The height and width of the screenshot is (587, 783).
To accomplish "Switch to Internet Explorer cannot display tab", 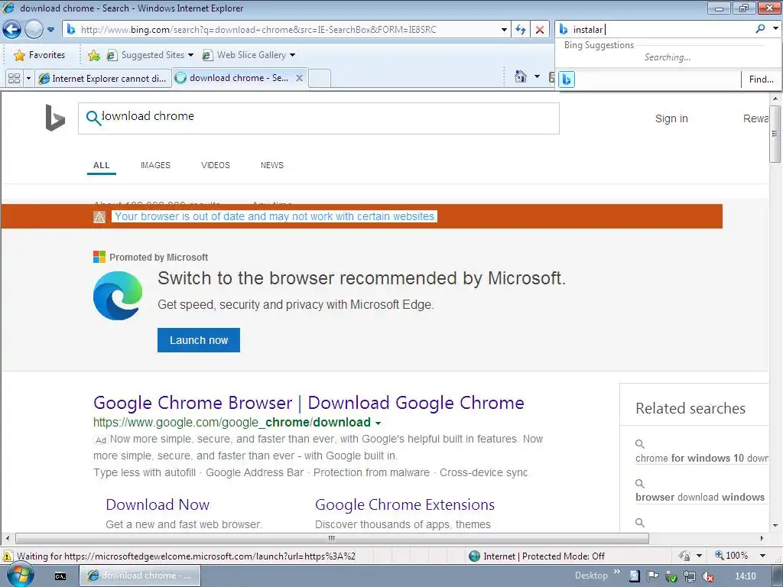I will click(x=103, y=79).
